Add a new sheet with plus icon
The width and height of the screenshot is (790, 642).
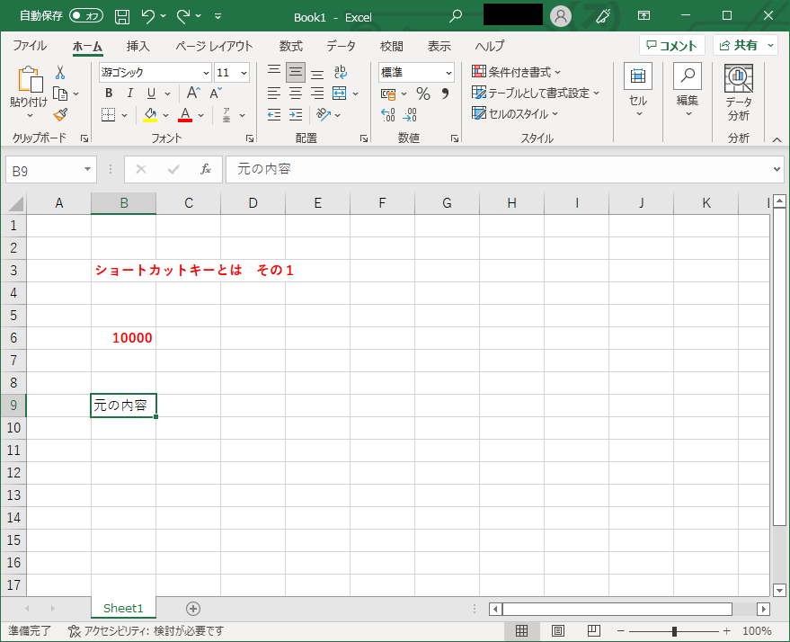click(x=193, y=609)
